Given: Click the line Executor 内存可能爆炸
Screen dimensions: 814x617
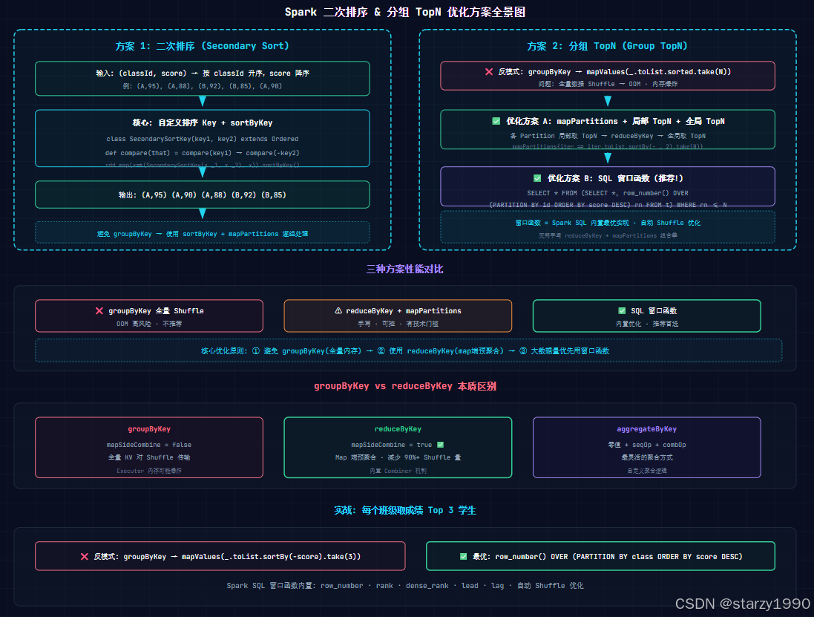Looking at the screenshot, I should click(x=149, y=471).
